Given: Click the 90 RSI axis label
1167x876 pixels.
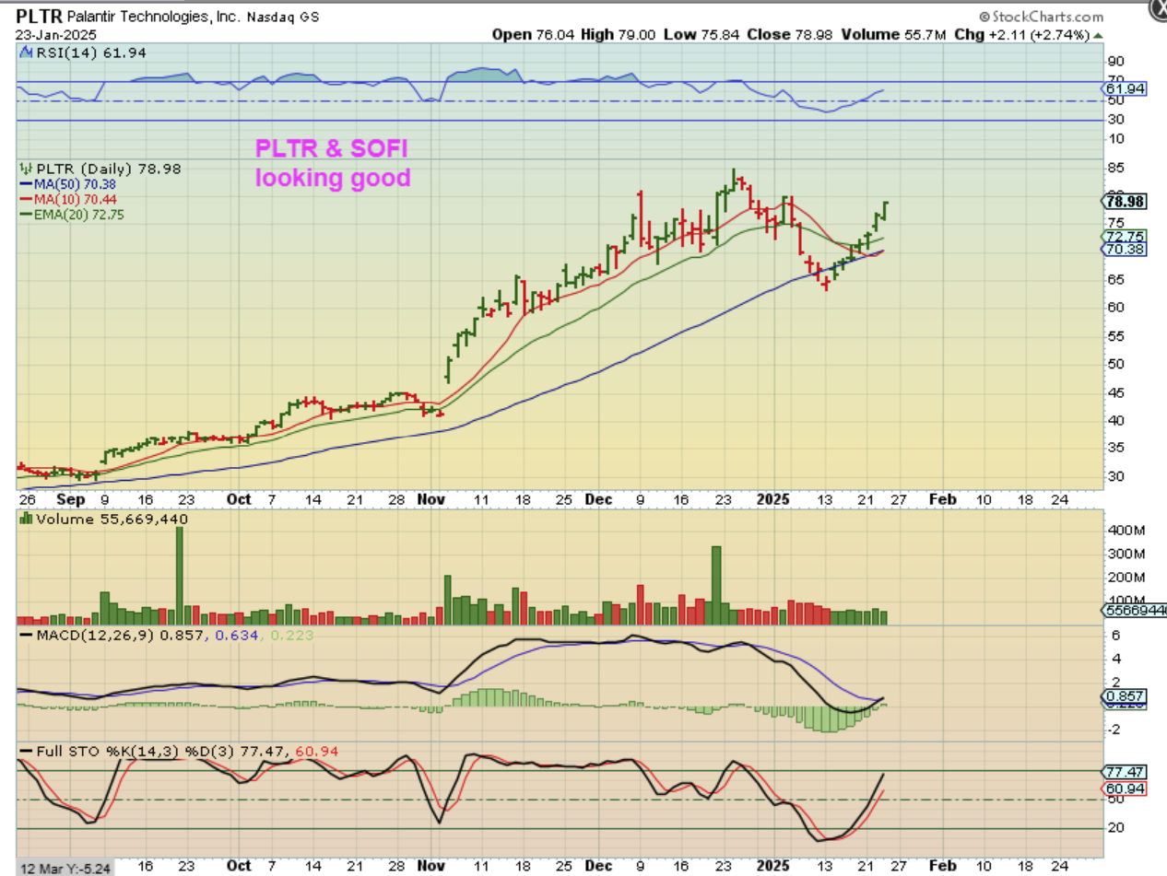Looking at the screenshot, I should click(1114, 60).
